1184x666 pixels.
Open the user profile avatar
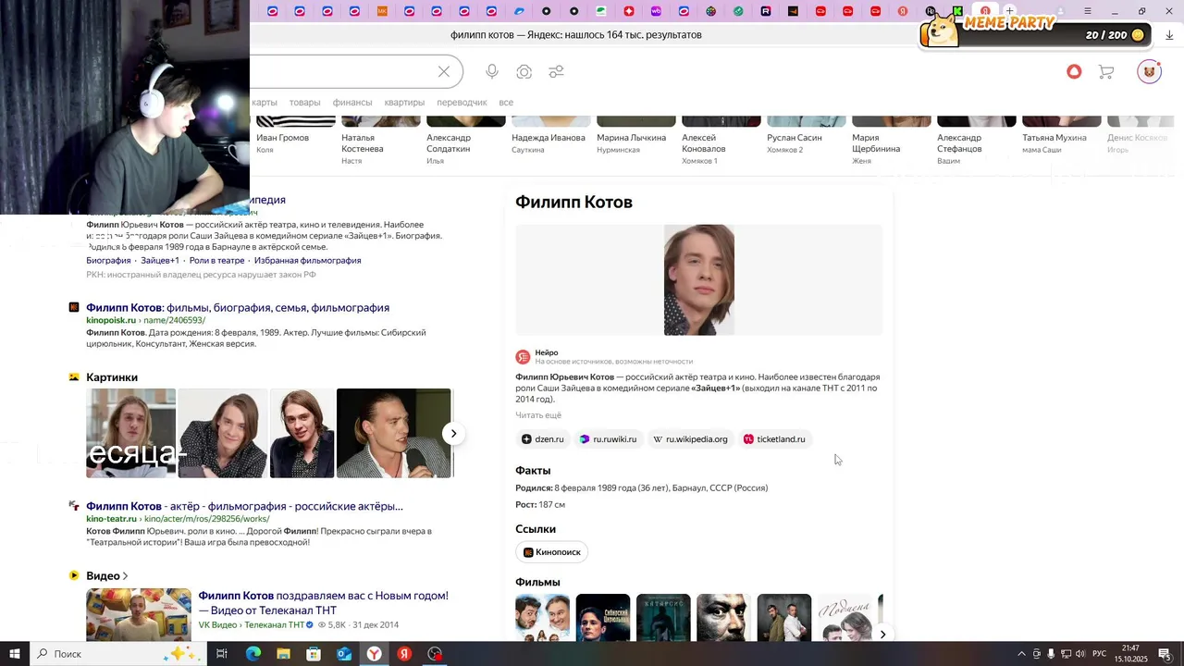pyautogui.click(x=1149, y=71)
